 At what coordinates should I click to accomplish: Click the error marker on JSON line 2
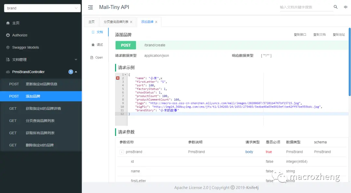[118, 78]
